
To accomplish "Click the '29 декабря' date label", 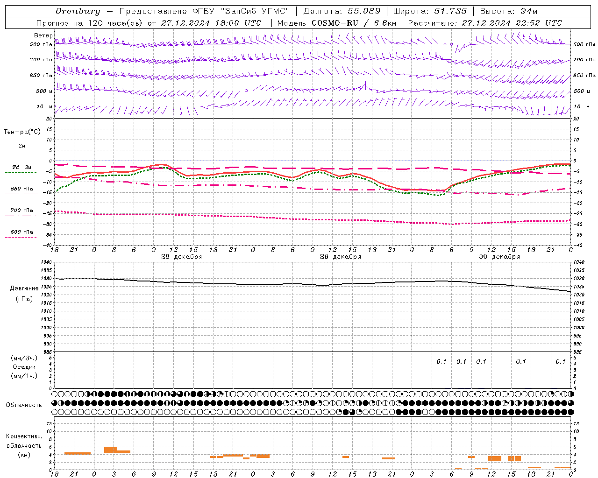I will coord(341,257).
